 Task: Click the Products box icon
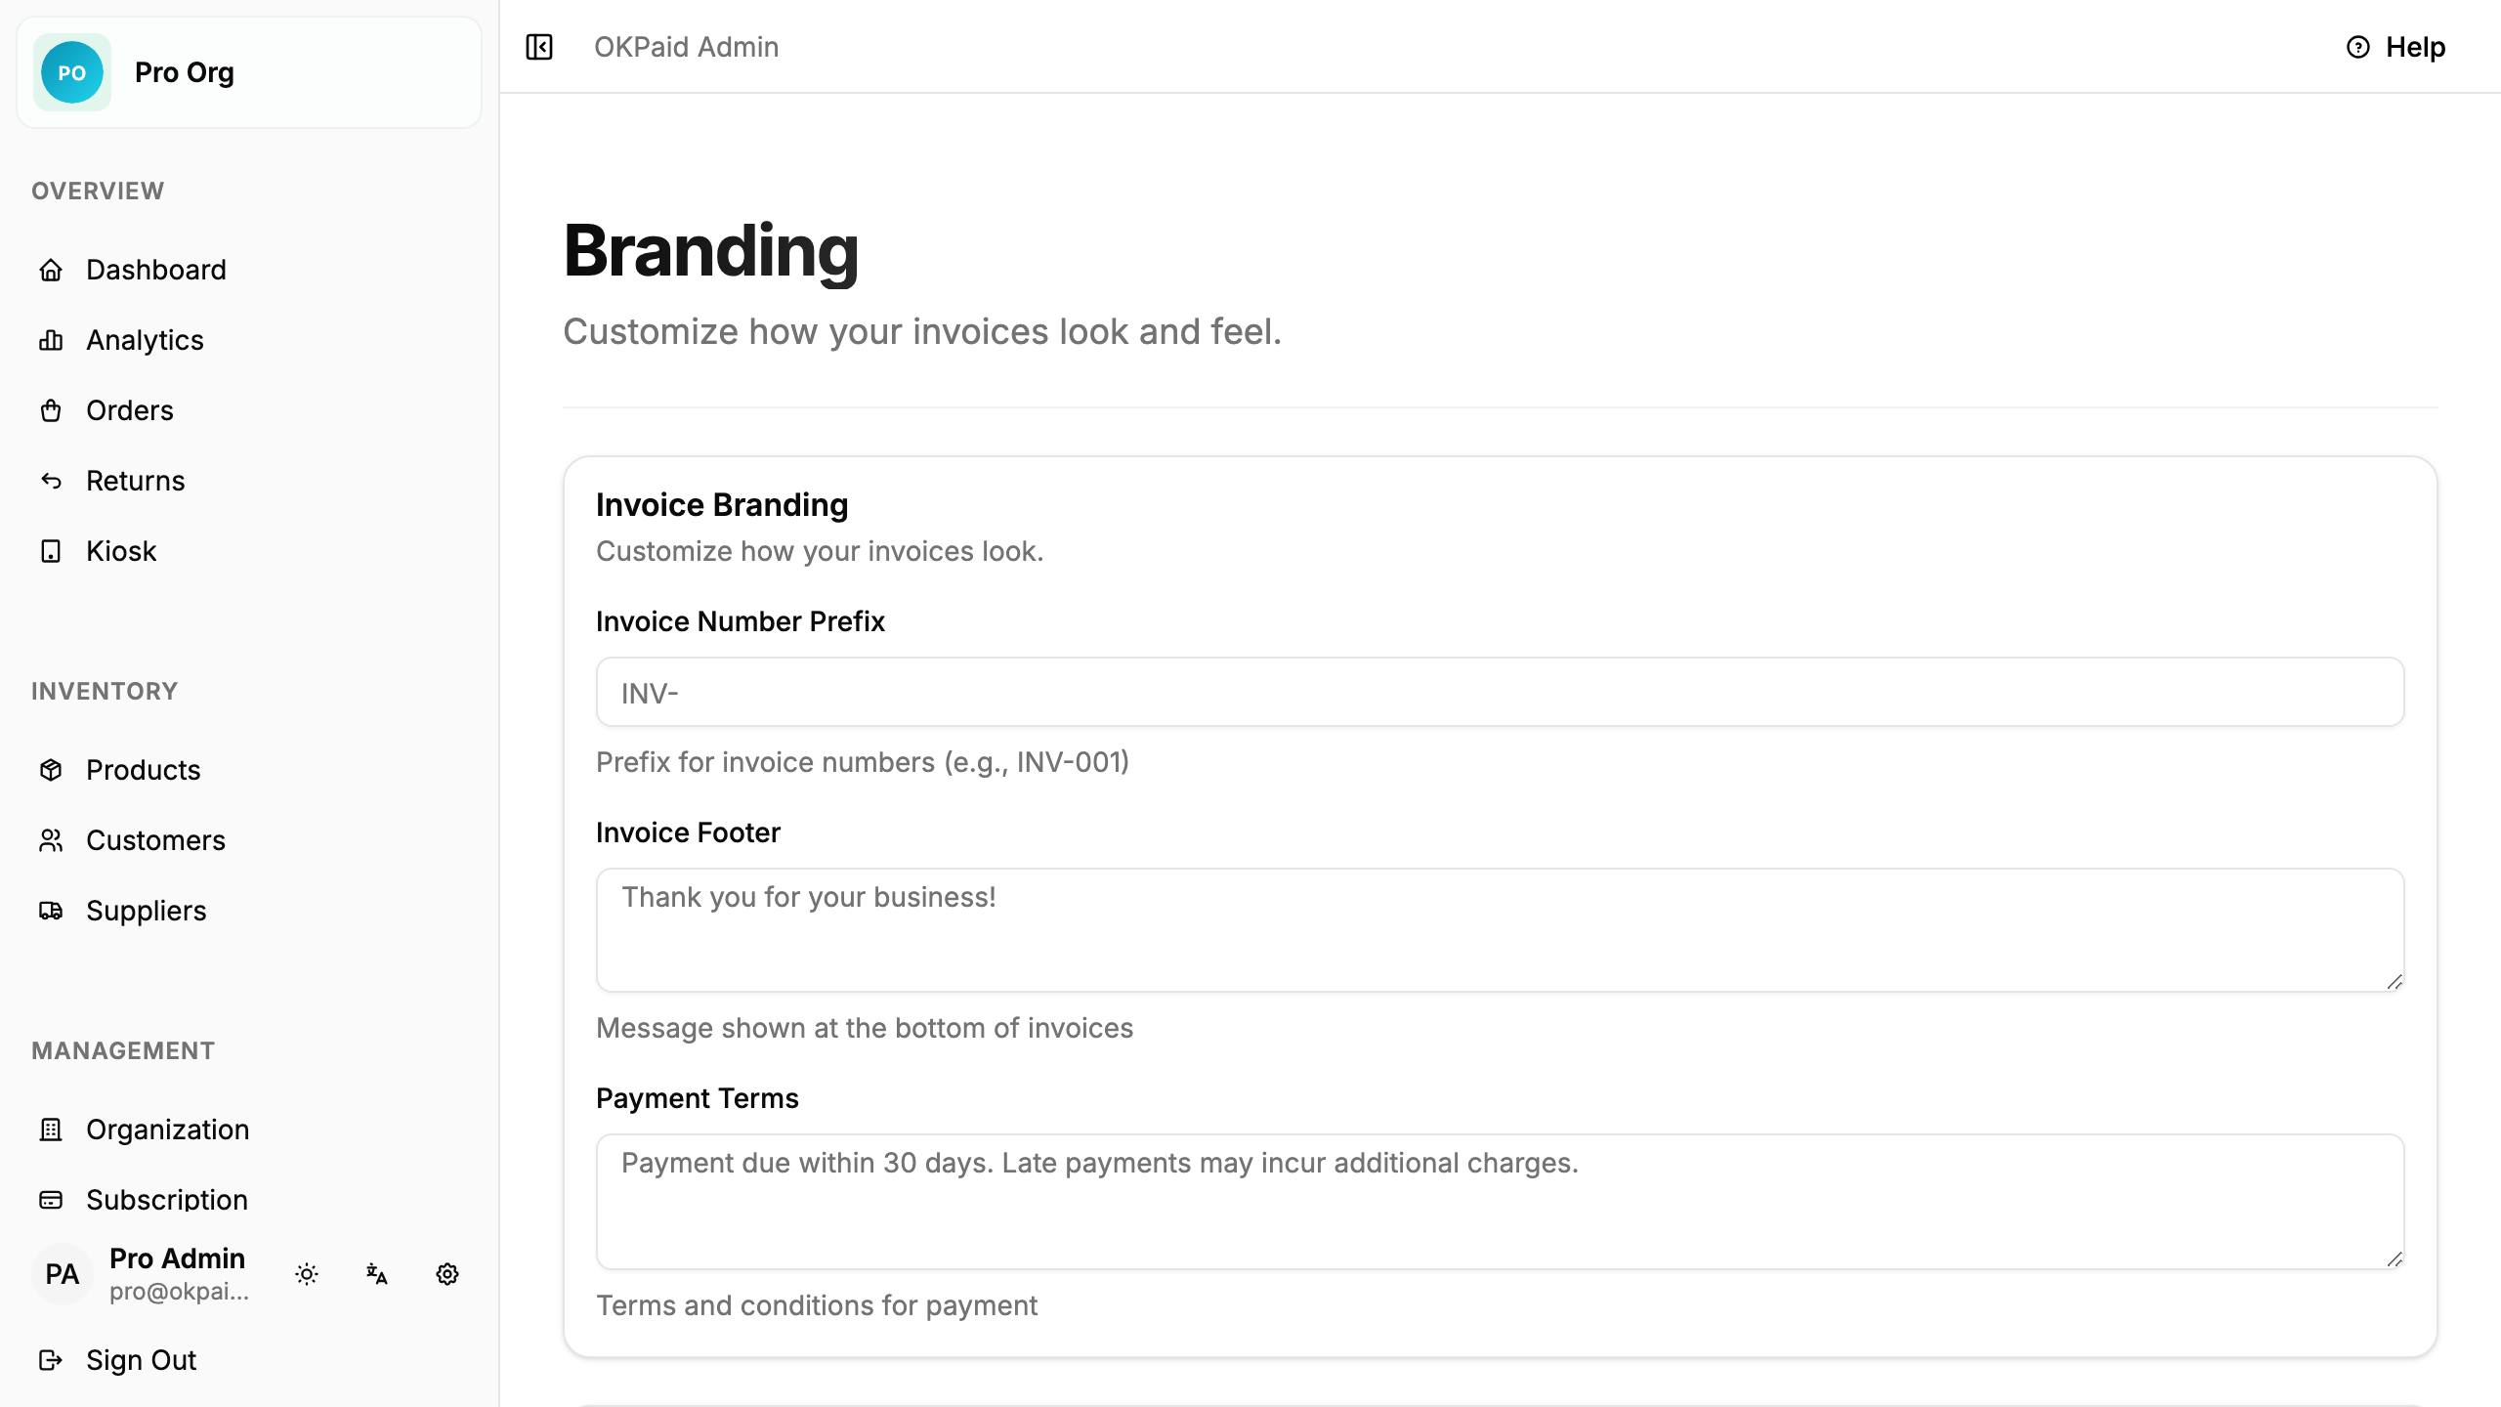point(51,770)
